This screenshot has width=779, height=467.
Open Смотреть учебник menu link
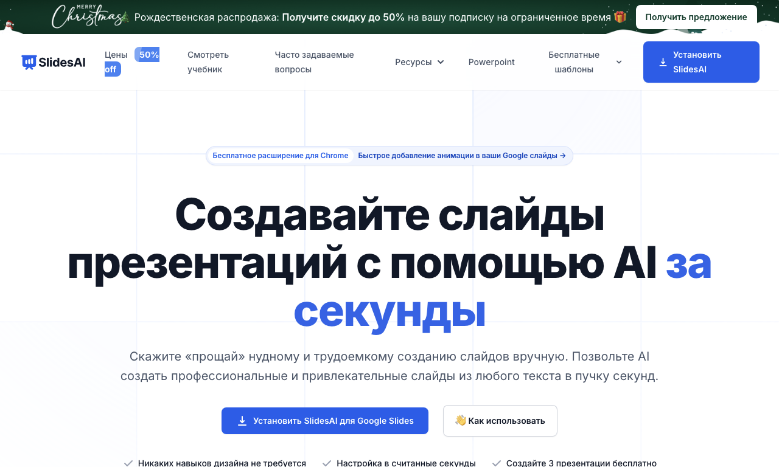(208, 62)
